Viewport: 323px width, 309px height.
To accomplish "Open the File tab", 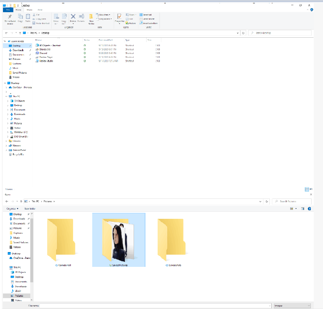I will tap(8, 10).
